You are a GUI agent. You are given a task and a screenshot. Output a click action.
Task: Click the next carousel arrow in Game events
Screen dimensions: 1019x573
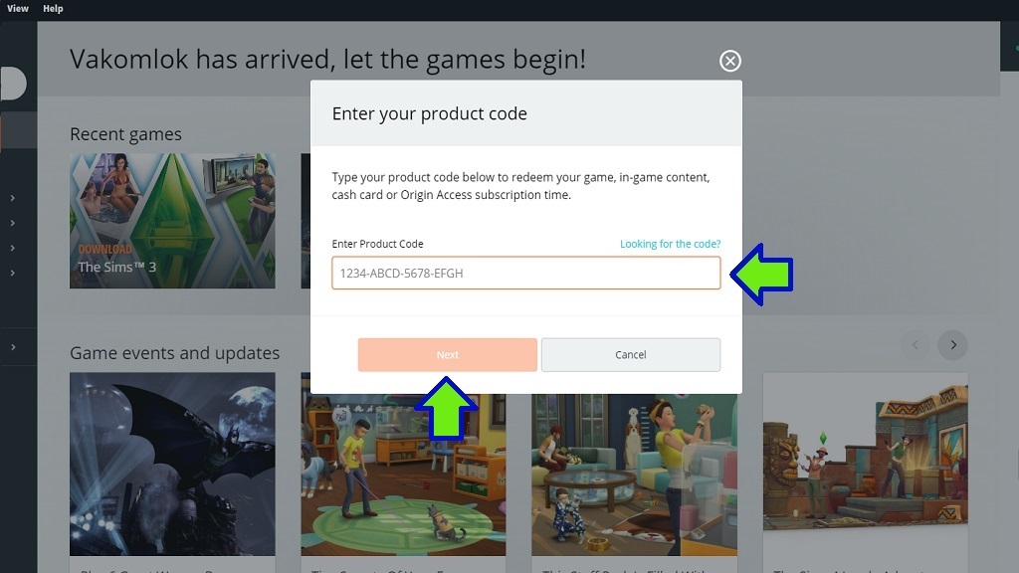[952, 345]
